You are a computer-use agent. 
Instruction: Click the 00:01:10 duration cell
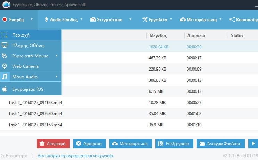tap(194, 125)
